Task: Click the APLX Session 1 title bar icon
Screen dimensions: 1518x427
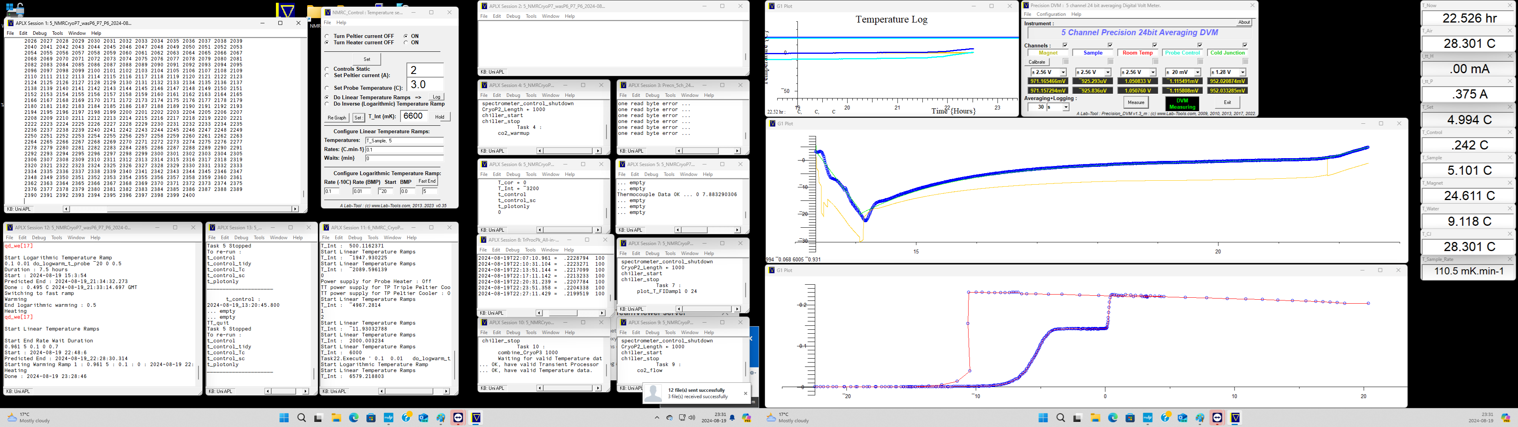Action: tap(10, 23)
